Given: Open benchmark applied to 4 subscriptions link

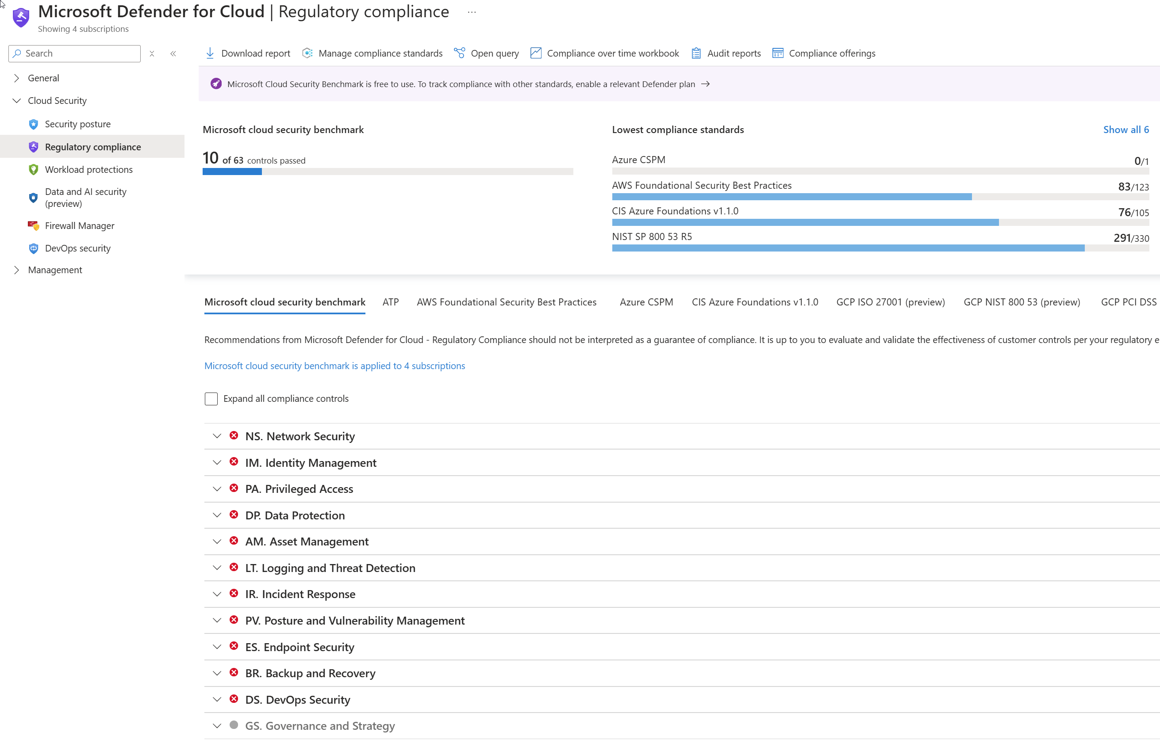Looking at the screenshot, I should [334, 366].
